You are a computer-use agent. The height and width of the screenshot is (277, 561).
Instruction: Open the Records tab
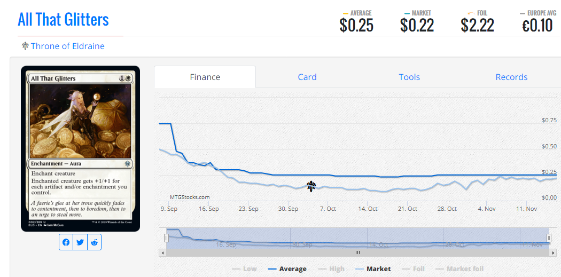coord(511,77)
